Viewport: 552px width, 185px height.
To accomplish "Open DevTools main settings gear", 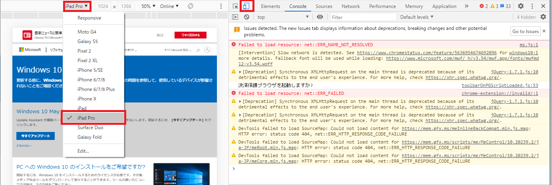I will click(521, 6).
